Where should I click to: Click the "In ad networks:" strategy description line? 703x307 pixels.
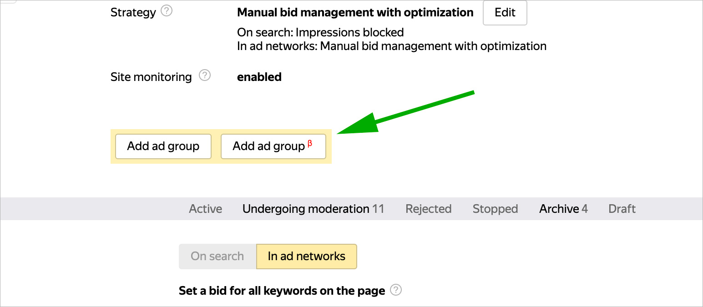(x=391, y=46)
